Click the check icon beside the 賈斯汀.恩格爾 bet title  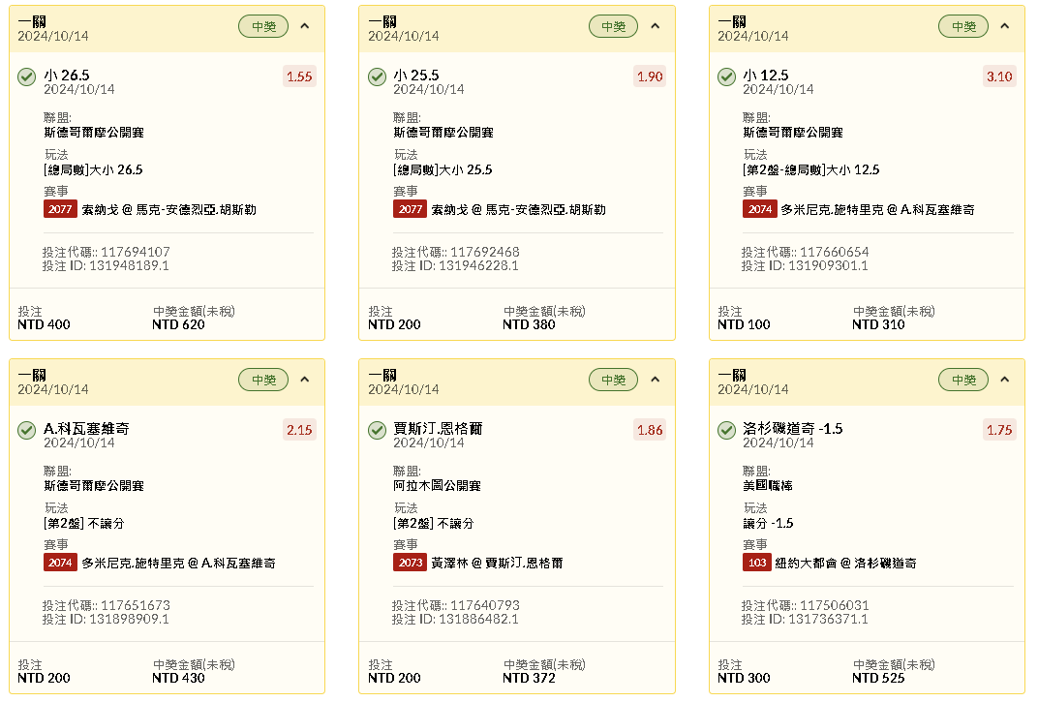point(377,430)
